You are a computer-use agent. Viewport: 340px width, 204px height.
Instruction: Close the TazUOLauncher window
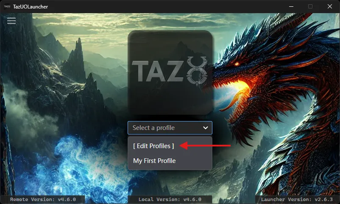point(330,6)
